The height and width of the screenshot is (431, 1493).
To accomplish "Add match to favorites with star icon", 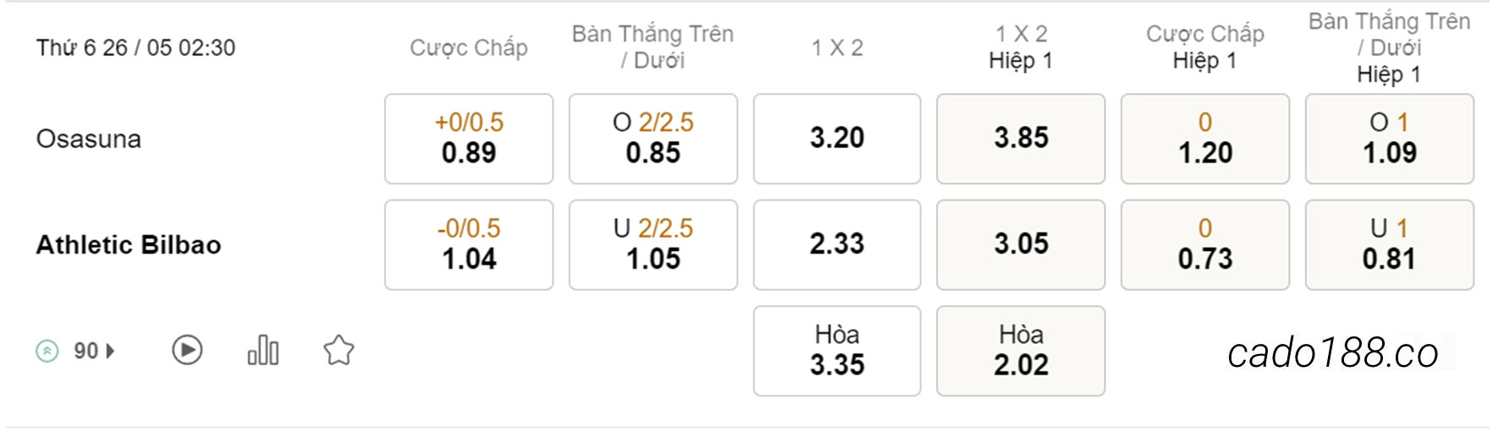I will coord(339,350).
